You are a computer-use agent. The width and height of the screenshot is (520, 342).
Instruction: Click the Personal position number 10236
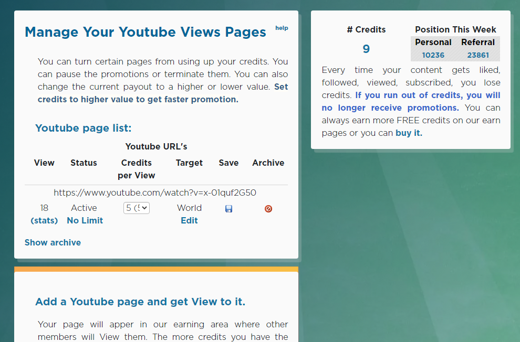(x=433, y=55)
